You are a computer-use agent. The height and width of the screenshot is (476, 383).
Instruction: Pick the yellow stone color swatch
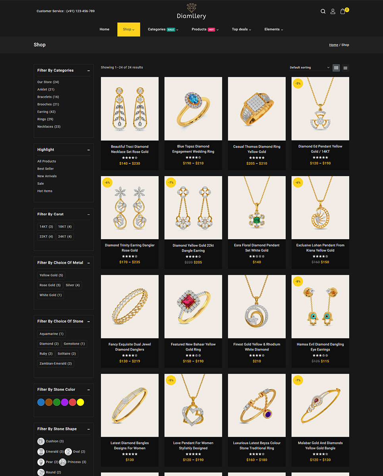[x=81, y=402]
